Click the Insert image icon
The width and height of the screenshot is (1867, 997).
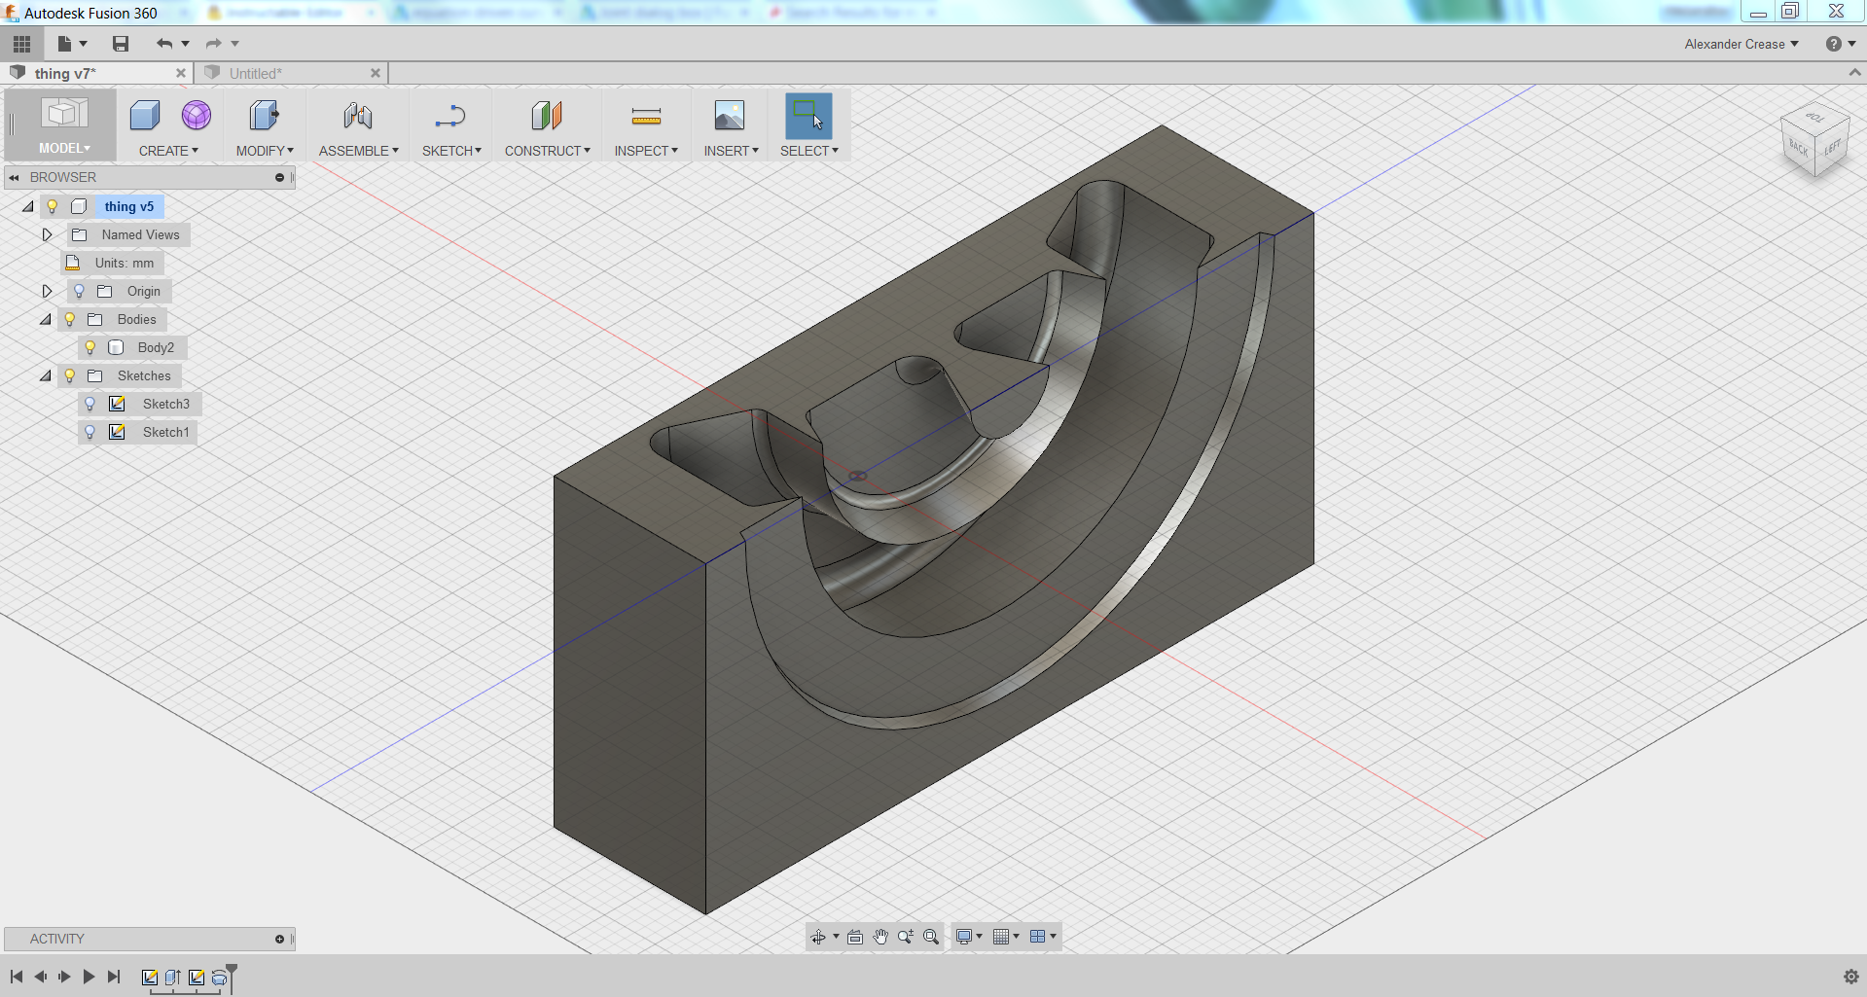[730, 116]
